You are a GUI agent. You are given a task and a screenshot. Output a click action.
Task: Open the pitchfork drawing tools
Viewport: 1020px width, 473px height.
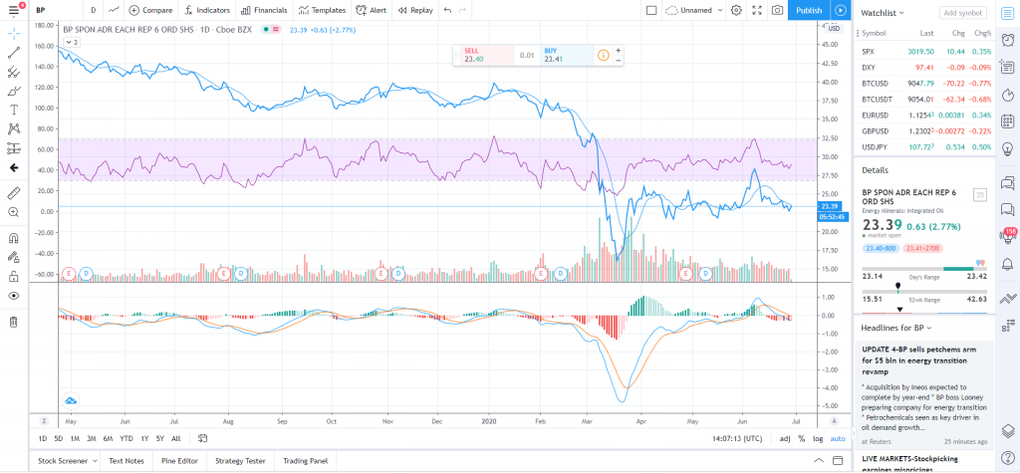[x=14, y=73]
